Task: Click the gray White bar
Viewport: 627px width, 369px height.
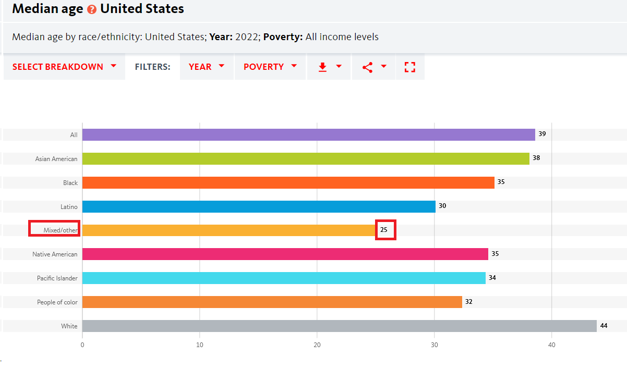Action: click(340, 326)
